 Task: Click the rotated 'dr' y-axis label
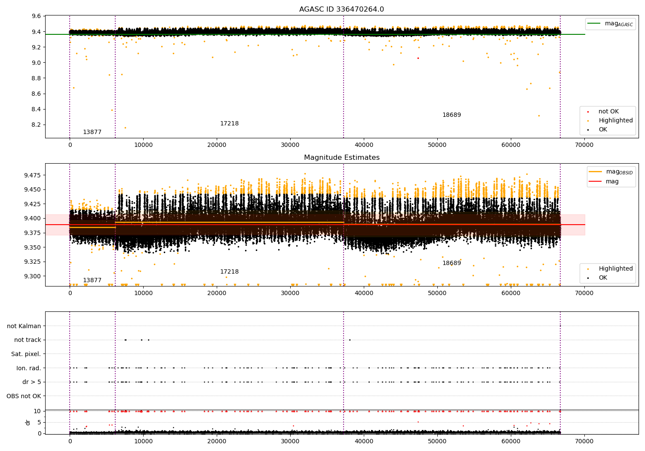[28, 422]
